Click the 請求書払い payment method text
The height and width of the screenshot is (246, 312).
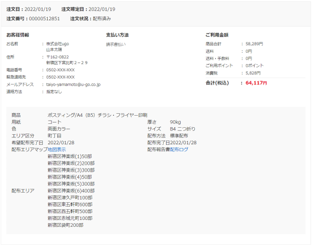pyautogui.click(x=116, y=44)
